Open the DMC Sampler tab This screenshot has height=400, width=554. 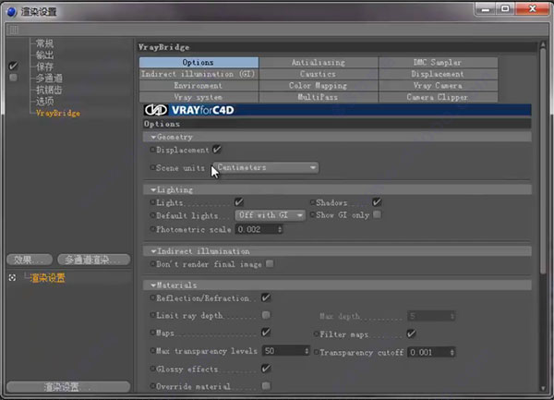pyautogui.click(x=438, y=63)
